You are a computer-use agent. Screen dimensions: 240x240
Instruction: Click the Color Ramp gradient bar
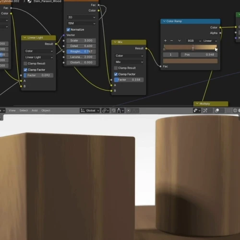point(190,47)
